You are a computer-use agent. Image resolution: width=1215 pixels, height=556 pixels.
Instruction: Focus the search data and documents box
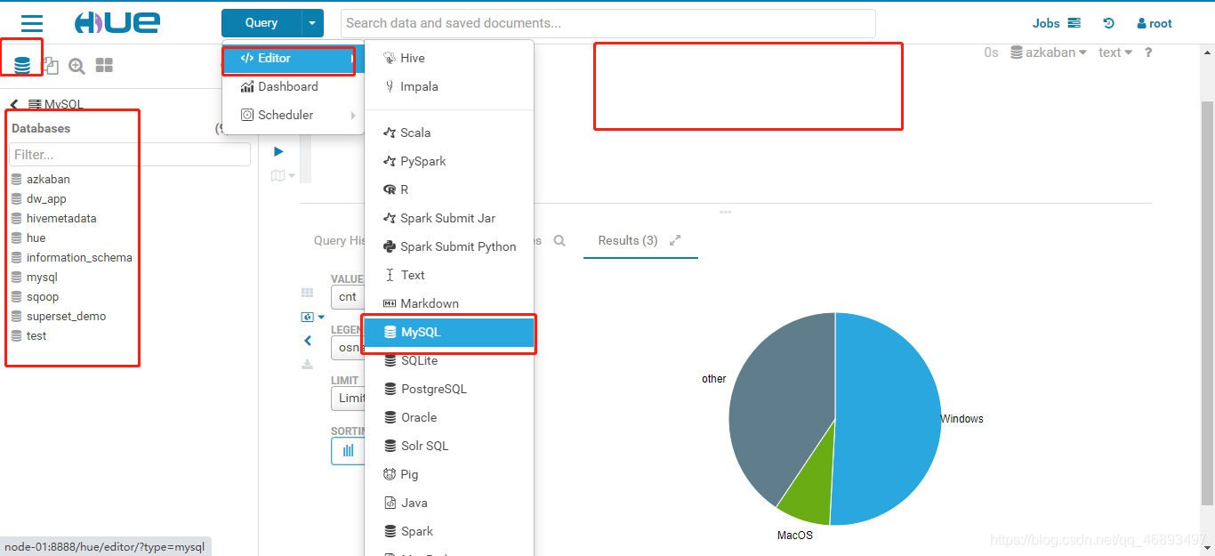(608, 23)
